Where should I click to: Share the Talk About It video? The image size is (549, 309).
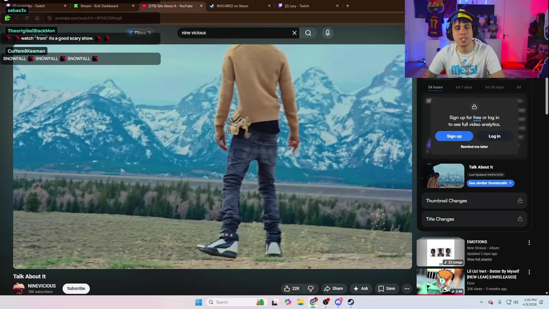(x=334, y=288)
